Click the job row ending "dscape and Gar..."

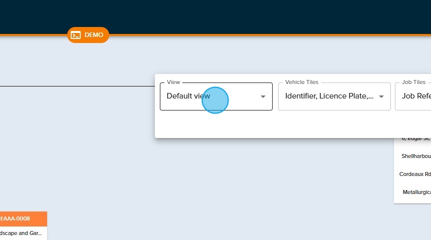tap(23, 233)
